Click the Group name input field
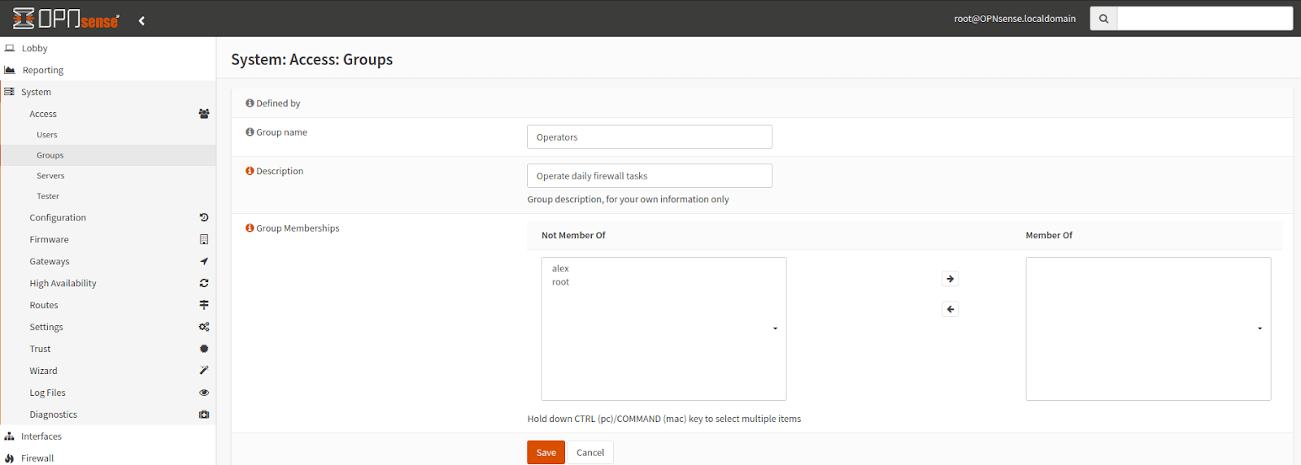Viewport: 1301px width, 465px height. click(649, 137)
